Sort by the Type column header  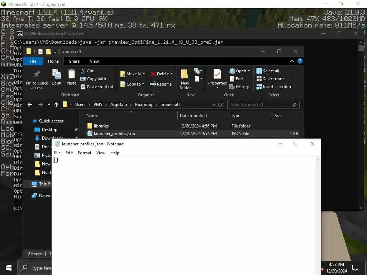point(251,116)
